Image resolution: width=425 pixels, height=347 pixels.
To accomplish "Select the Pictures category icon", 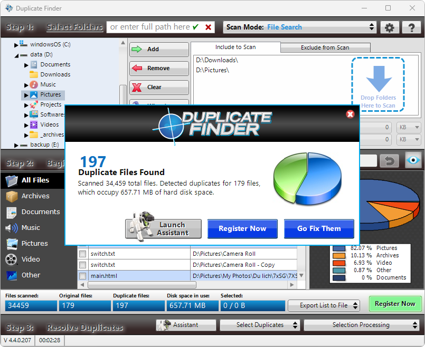I will point(12,244).
